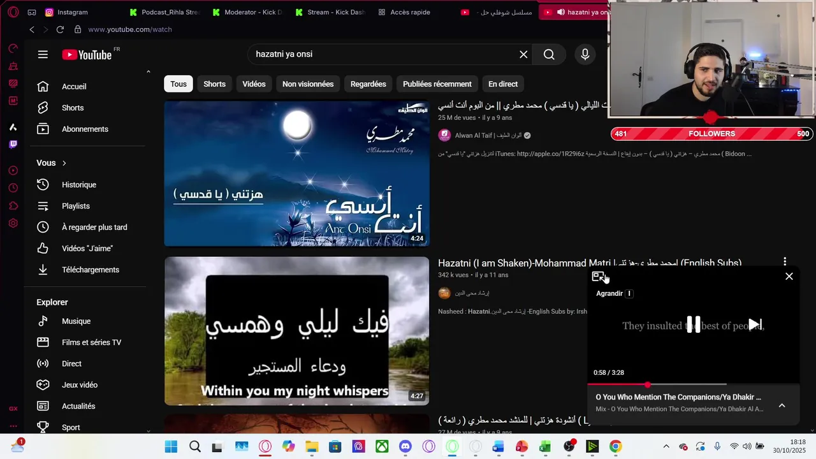The width and height of the screenshot is (816, 459).
Task: Open the Hazatni English Subs thumbnail
Action: point(296,331)
